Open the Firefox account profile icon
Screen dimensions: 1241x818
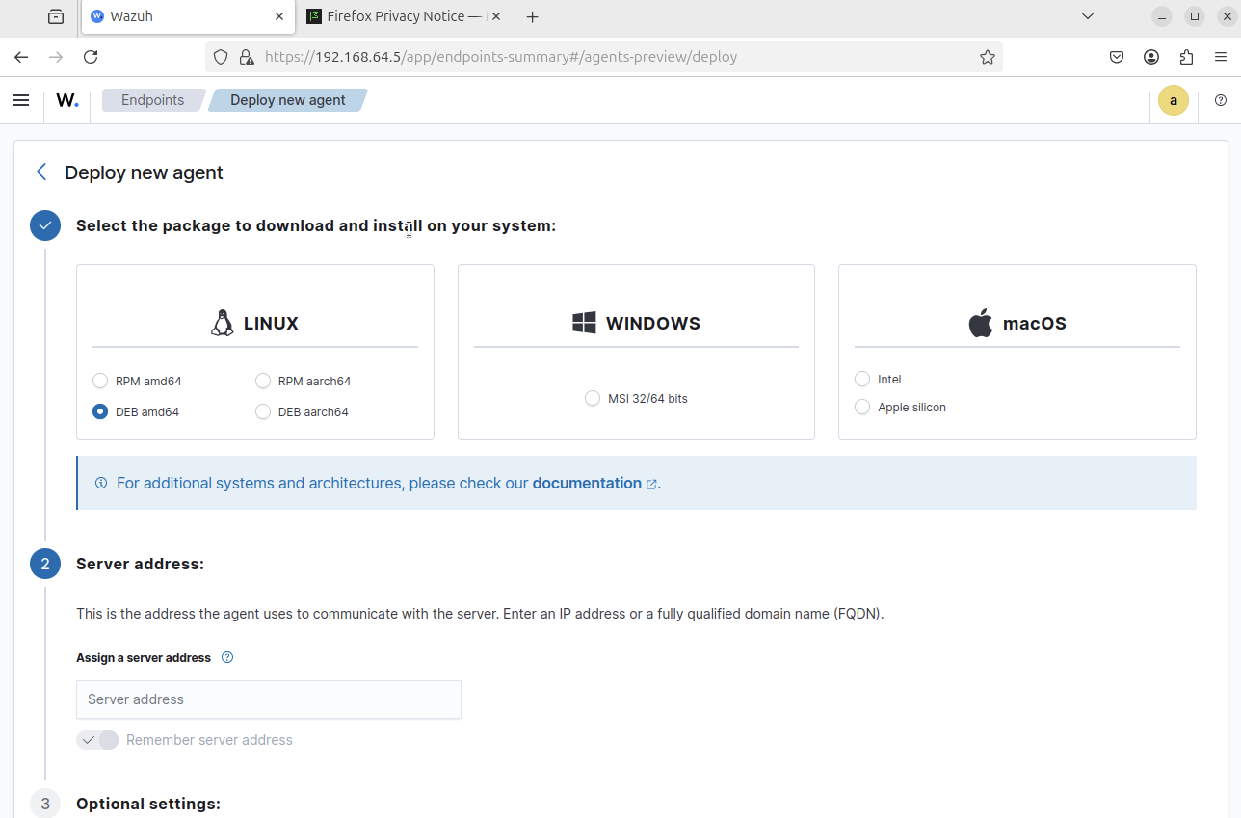pos(1151,57)
